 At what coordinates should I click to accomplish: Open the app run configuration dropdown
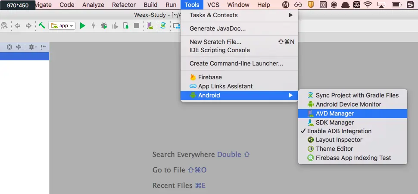62,25
